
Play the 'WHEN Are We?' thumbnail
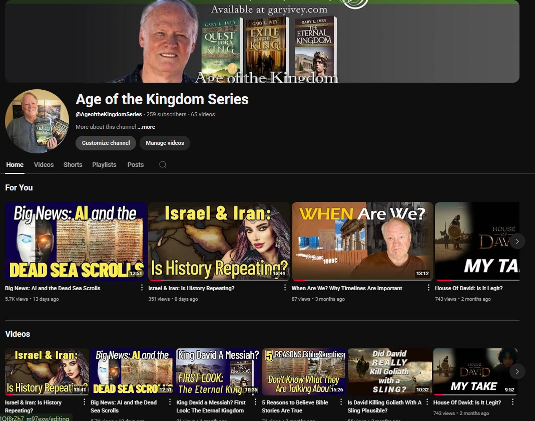click(362, 241)
